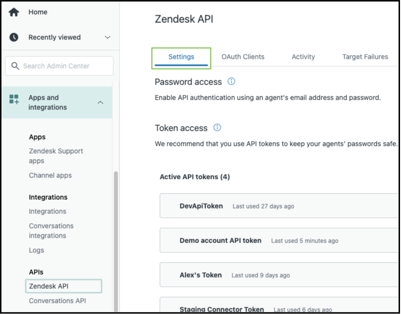Viewport: 401px width, 314px height.
Task: Switch to the OAuth Clients tab
Action: coord(243,57)
